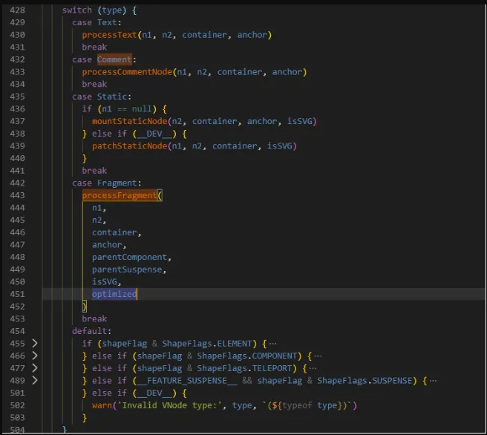Click 'container,' argument on line 446

[117, 232]
